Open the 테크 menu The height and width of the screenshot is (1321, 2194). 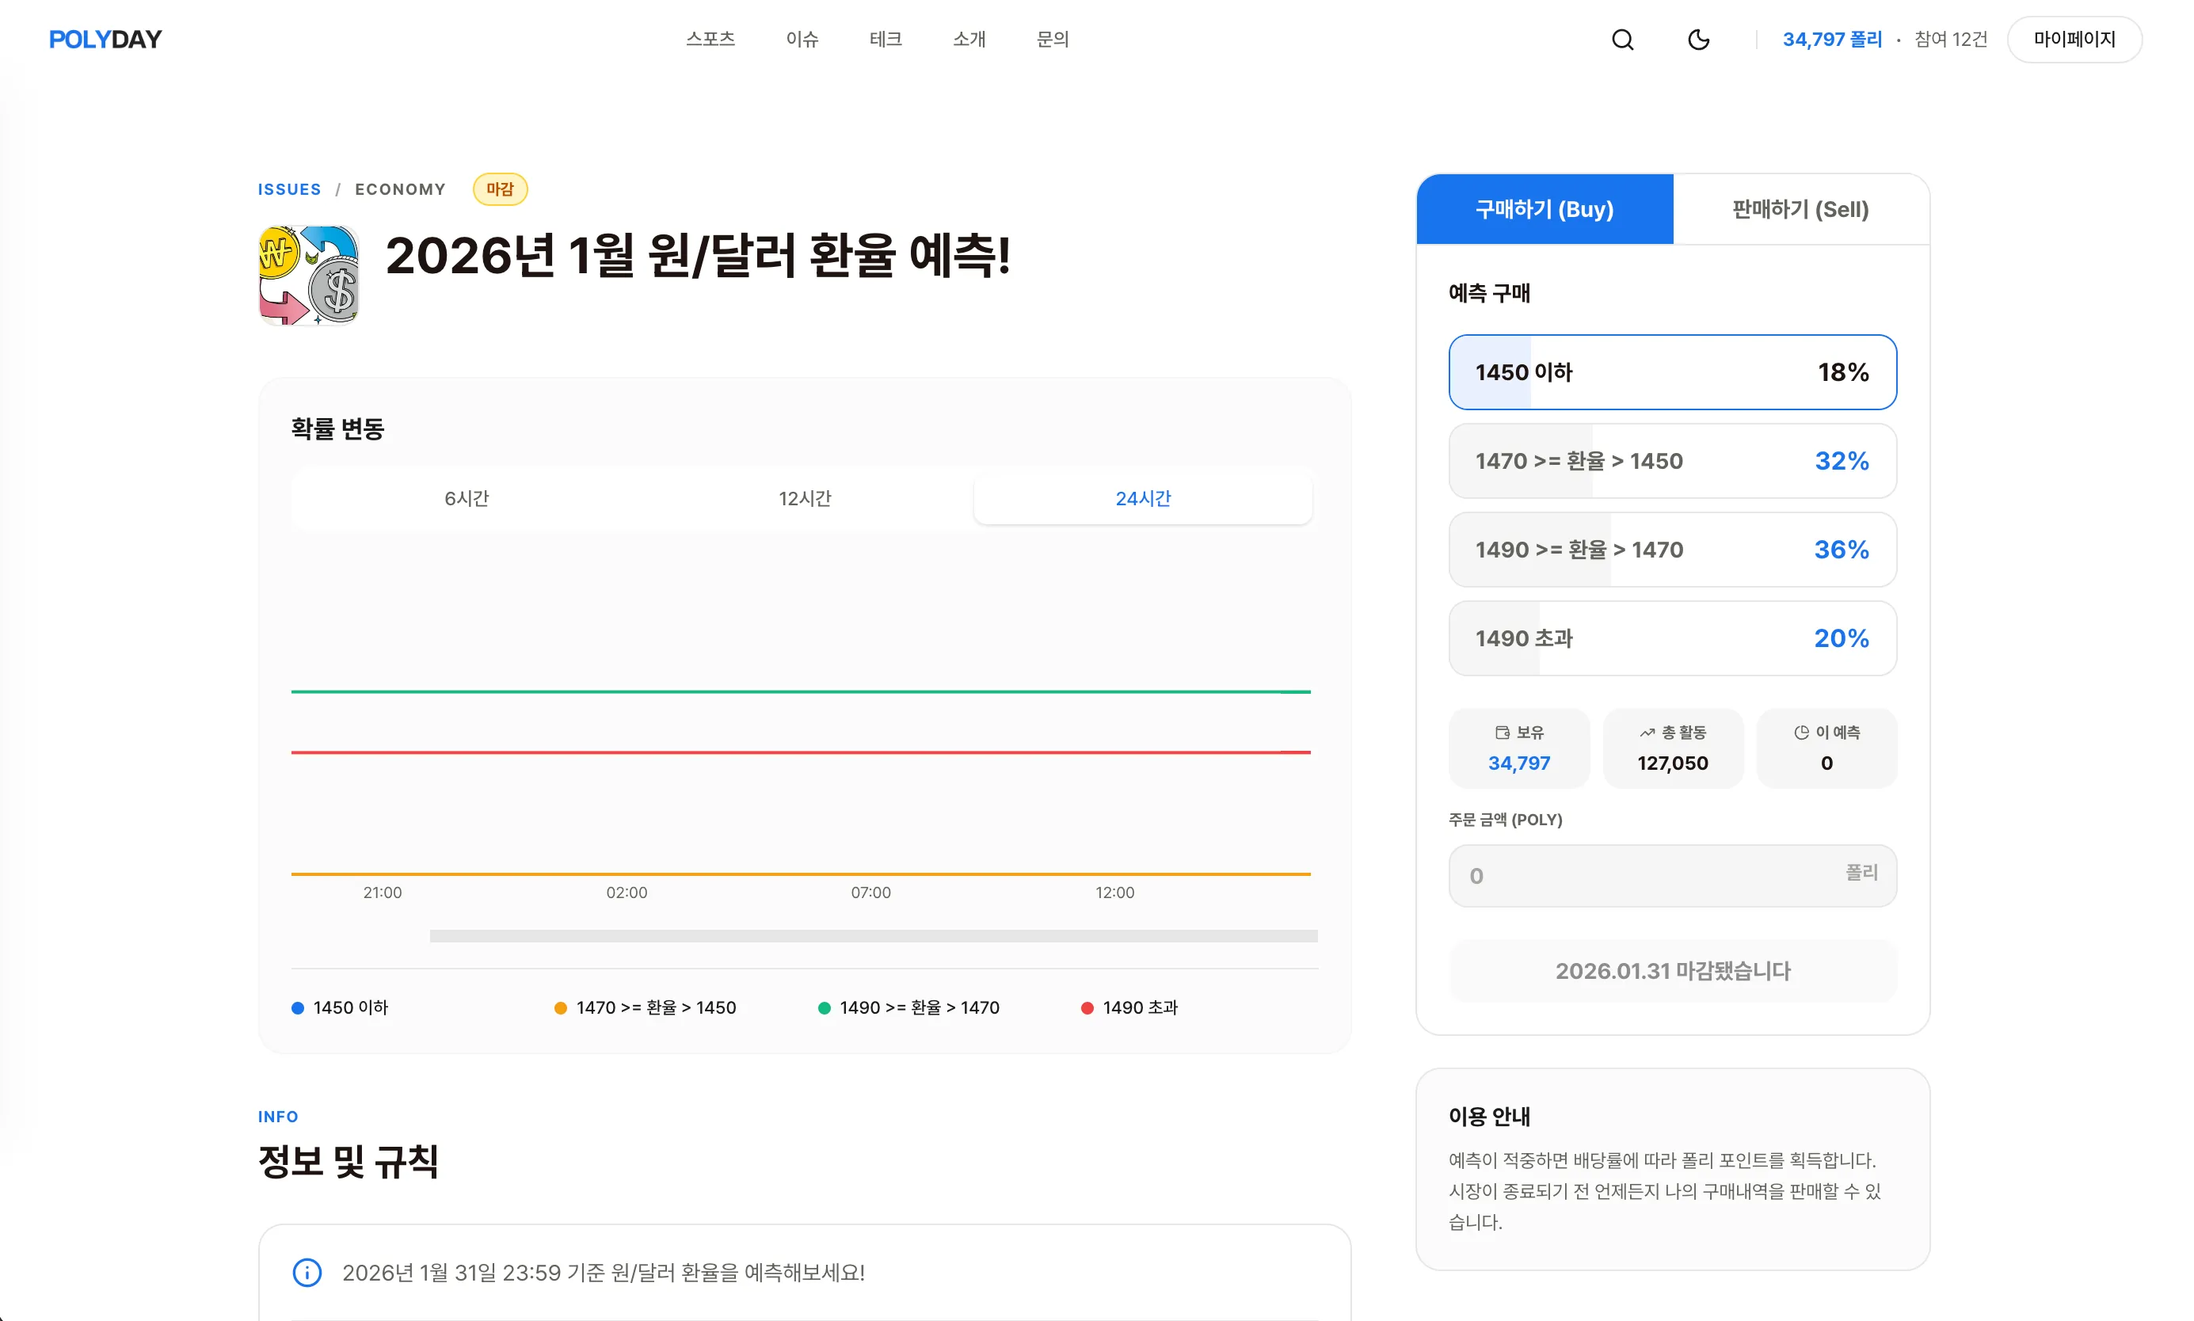886,39
